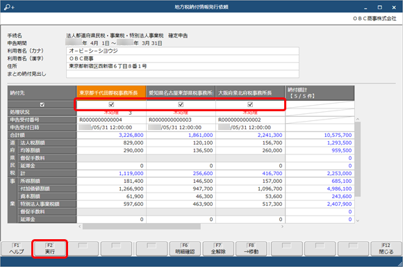The image size is (403, 267).
Task: Click receipt number R0000000000002
Action: tap(240, 120)
